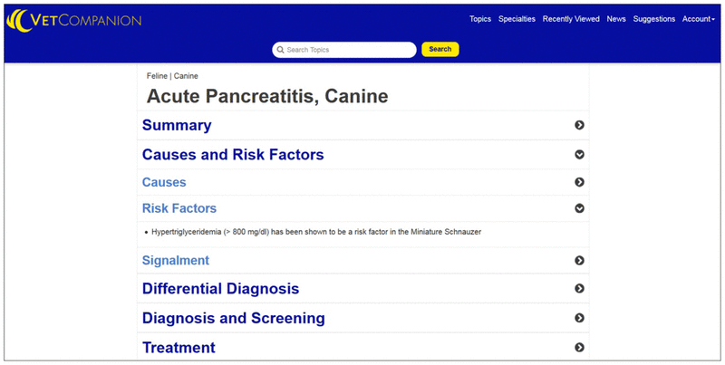Image resolution: width=725 pixels, height=365 pixels.
Task: Click the Treatment heading text
Action: pos(179,348)
